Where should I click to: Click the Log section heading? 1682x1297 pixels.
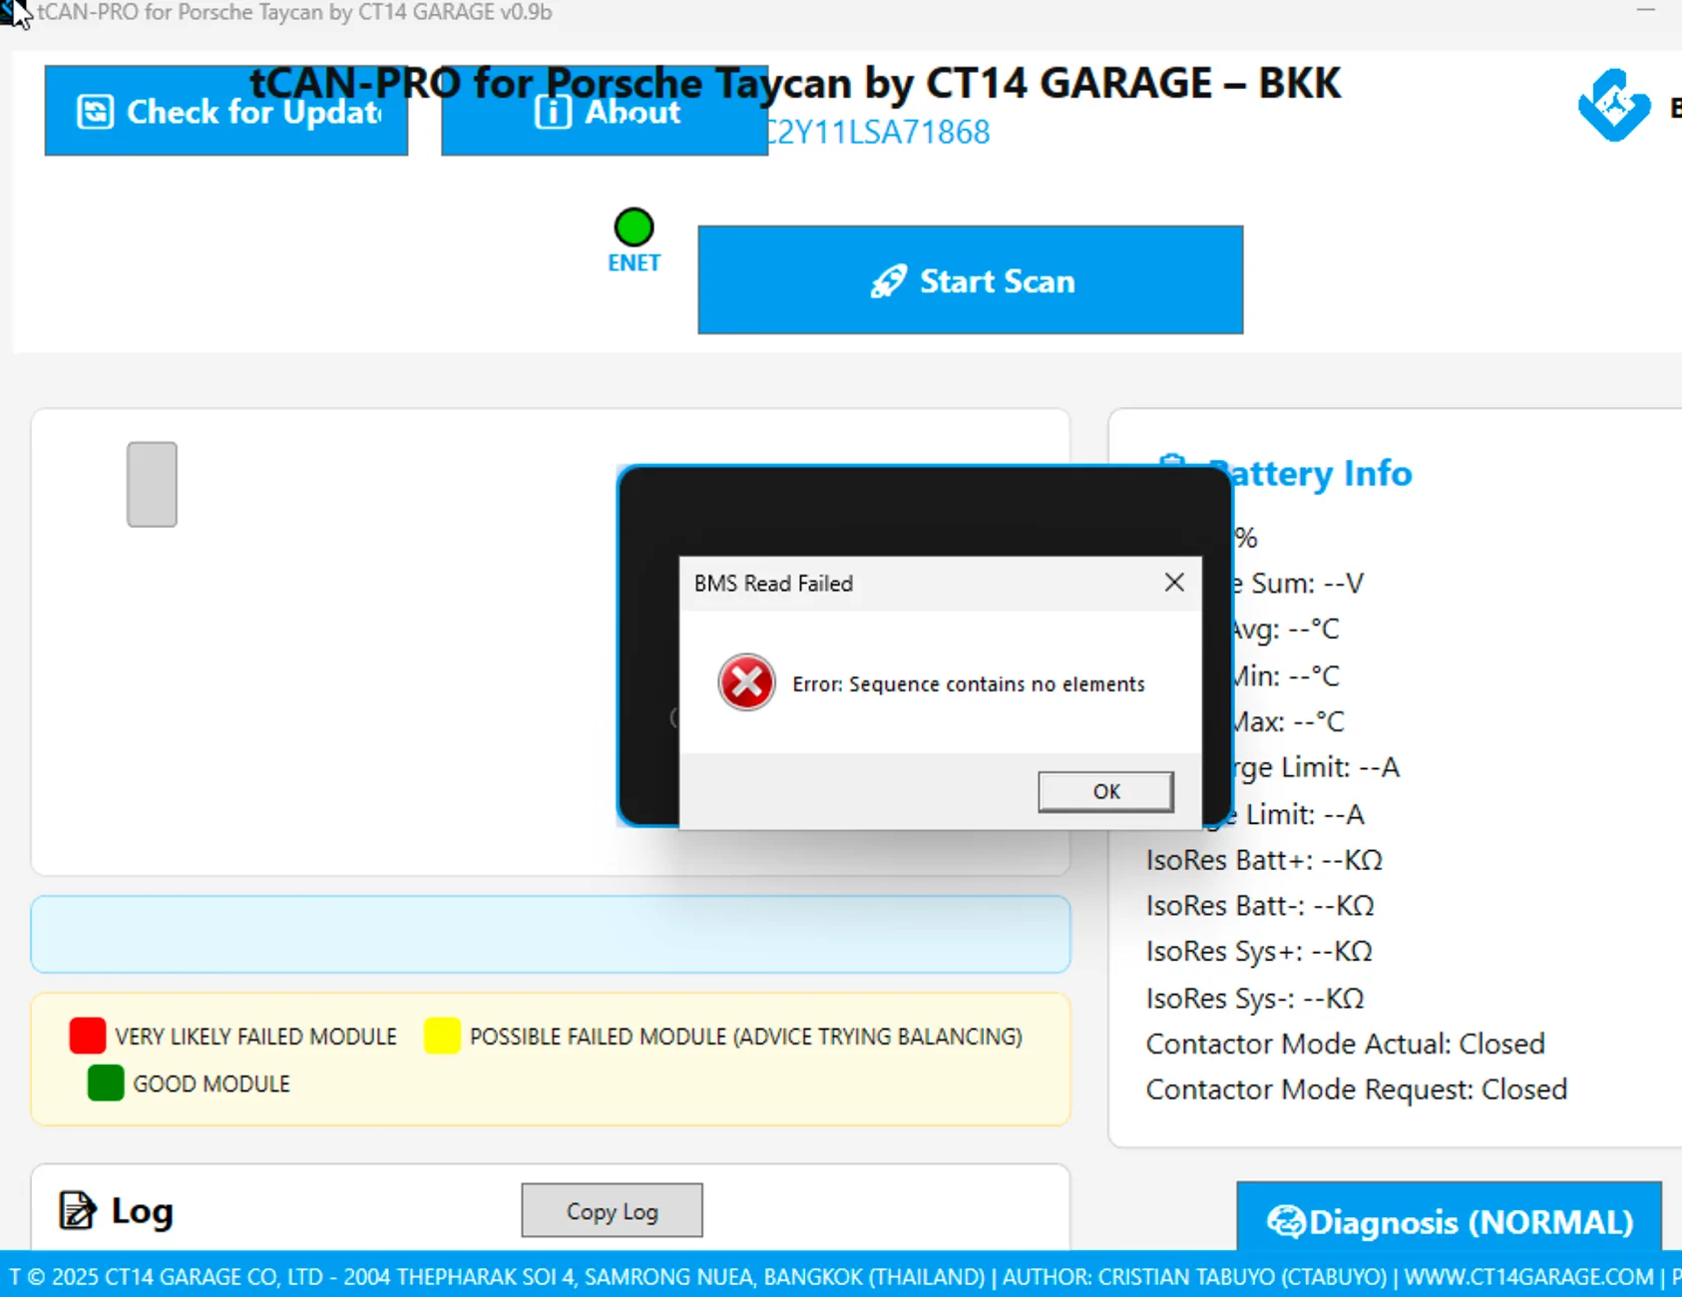click(142, 1210)
